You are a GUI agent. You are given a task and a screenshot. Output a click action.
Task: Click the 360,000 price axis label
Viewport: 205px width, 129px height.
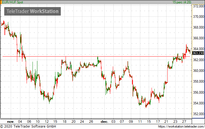coord(198,71)
